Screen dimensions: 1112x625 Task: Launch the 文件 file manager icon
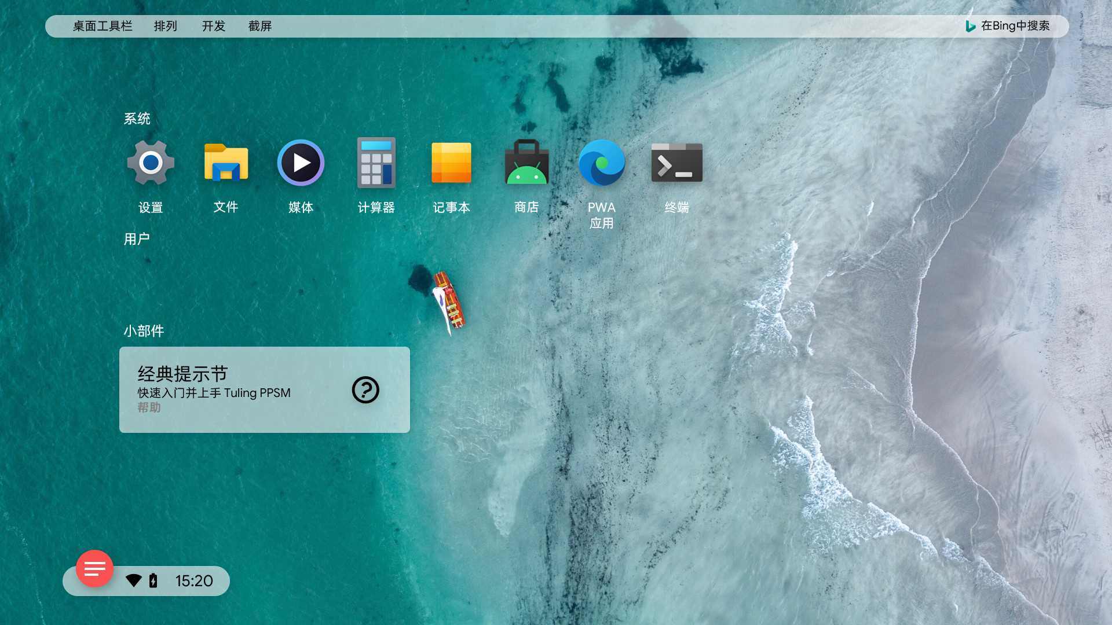[x=226, y=163]
